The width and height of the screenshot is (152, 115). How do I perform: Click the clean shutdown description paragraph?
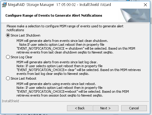[76, 47]
